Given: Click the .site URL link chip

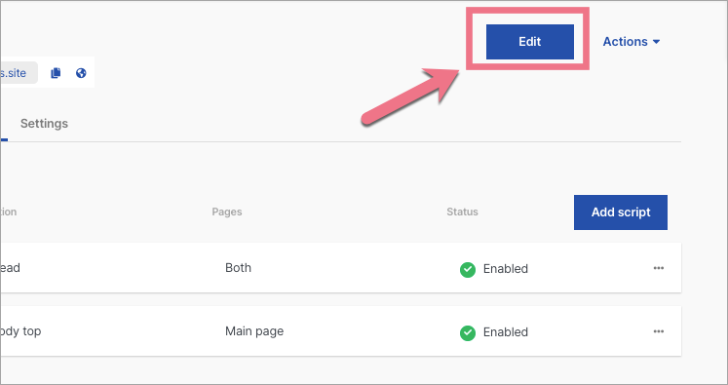Looking at the screenshot, I should coord(19,73).
